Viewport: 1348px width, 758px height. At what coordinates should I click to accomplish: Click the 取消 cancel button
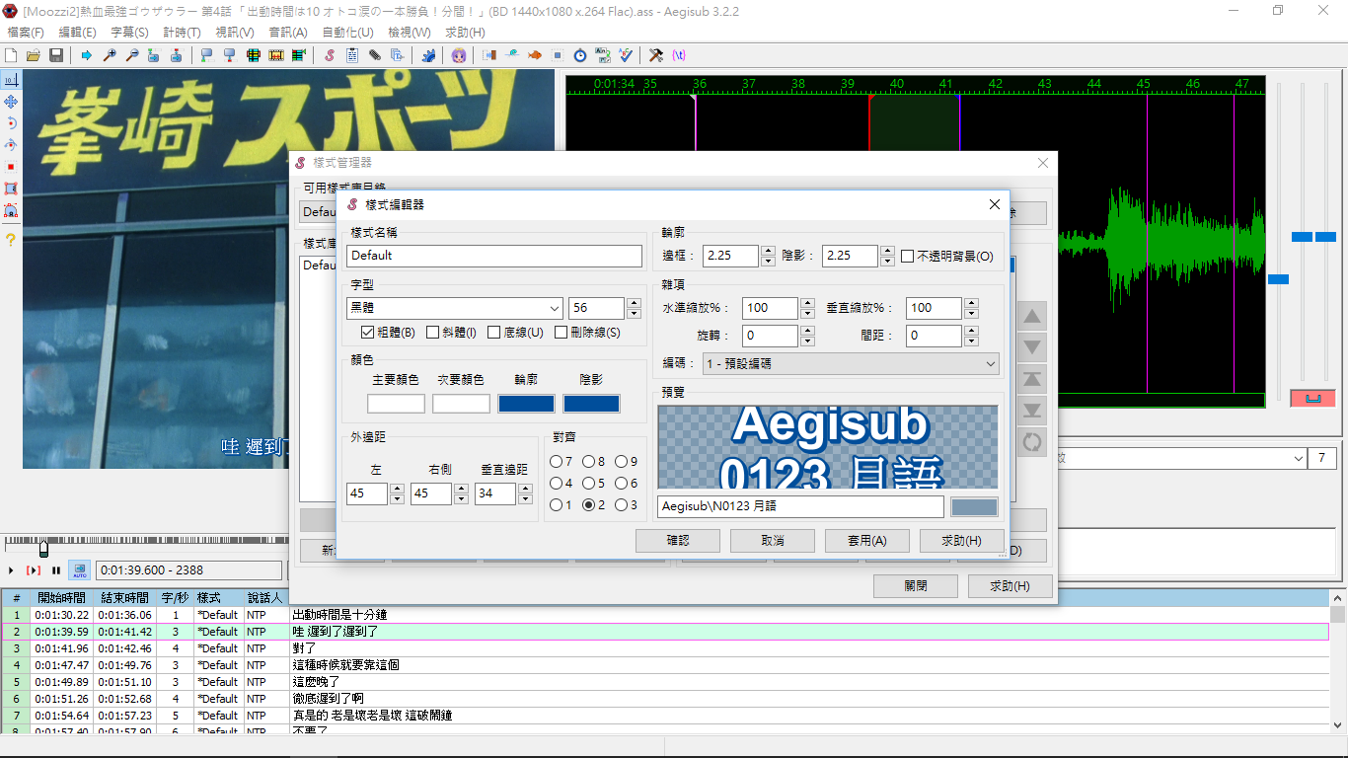click(x=773, y=541)
